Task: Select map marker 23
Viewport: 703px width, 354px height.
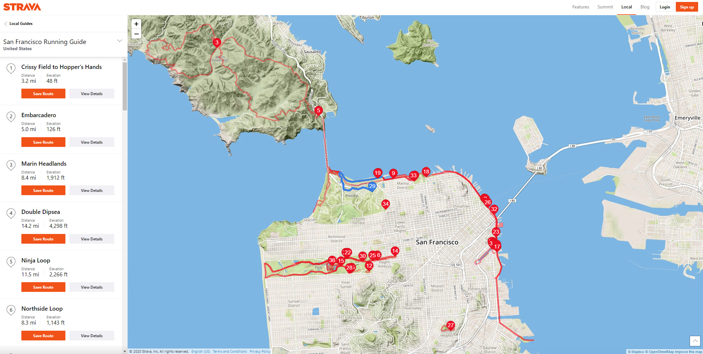Action: [x=496, y=232]
